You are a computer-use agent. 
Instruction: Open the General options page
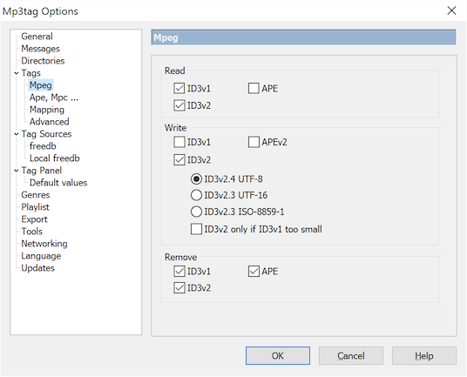coord(37,37)
